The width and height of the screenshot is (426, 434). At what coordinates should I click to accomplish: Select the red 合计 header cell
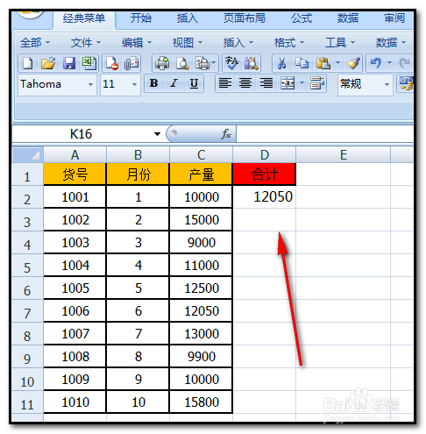point(265,174)
